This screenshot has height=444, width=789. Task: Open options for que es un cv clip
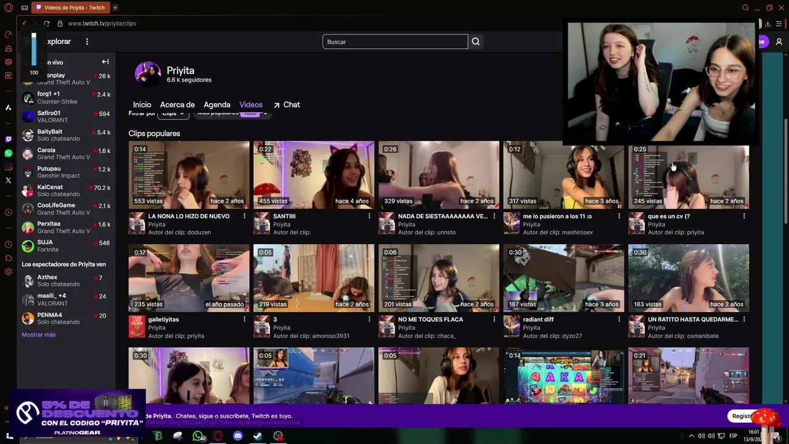pos(744,216)
